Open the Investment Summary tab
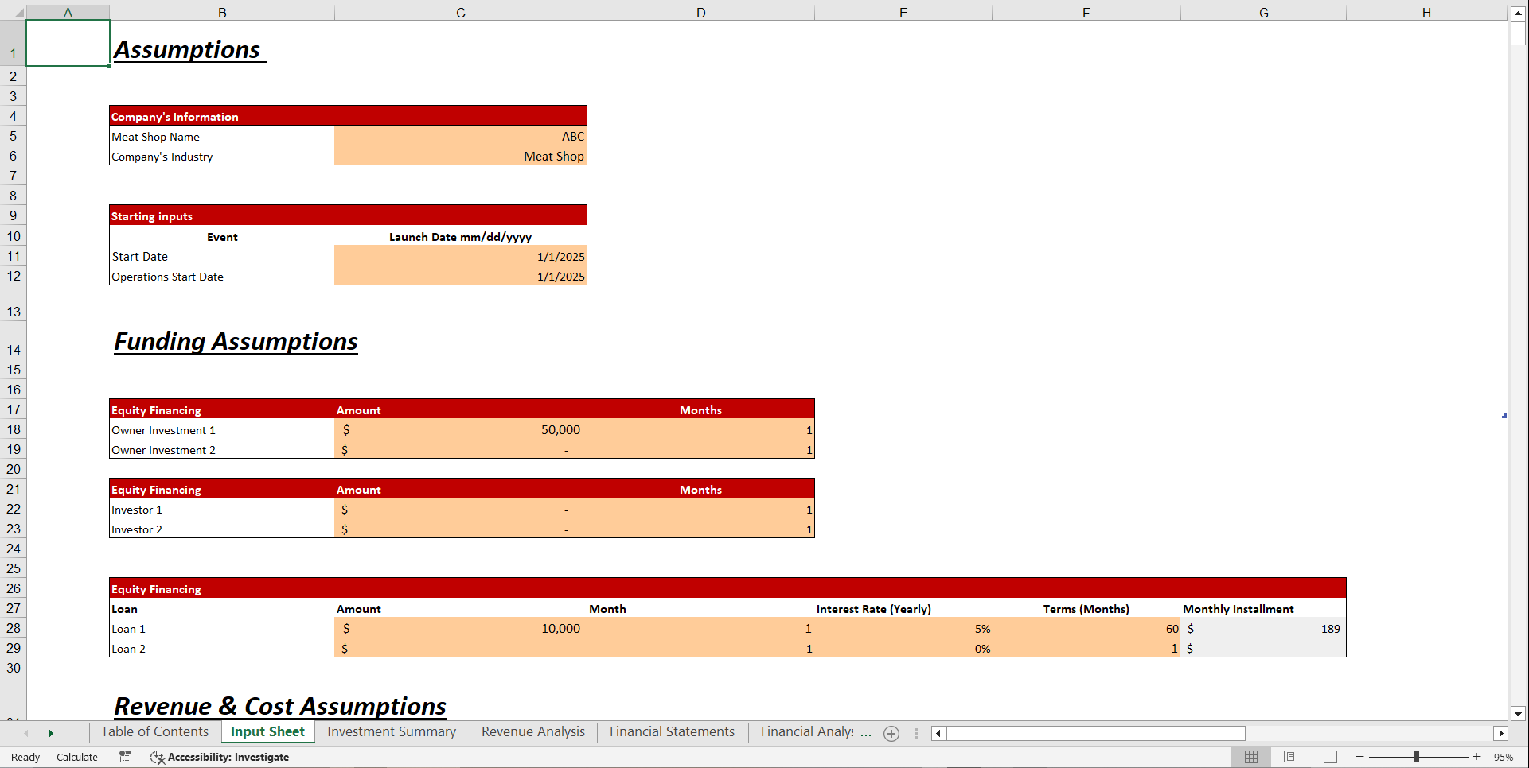Screen dimensions: 1529x768 [x=391, y=731]
